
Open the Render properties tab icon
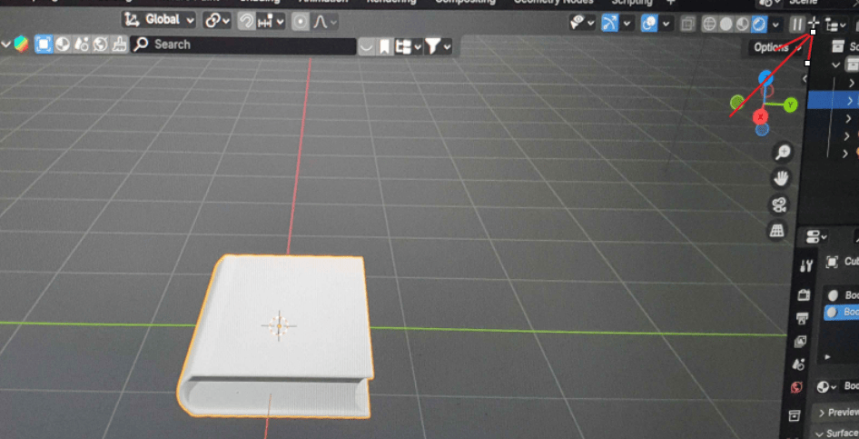pyautogui.click(x=804, y=295)
